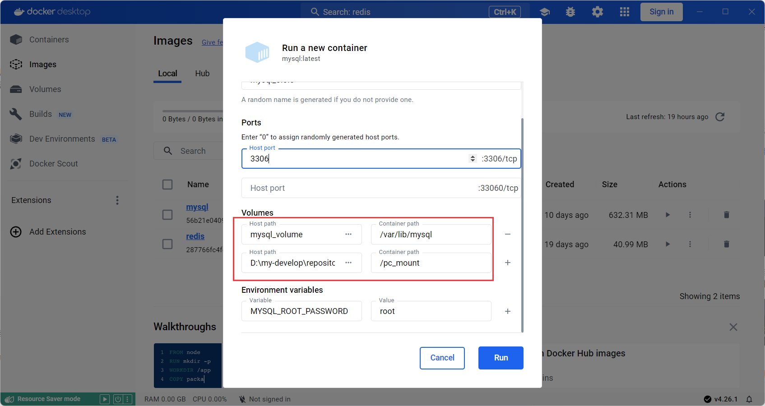
Task: Click the Run button in dialog
Action: (501, 358)
